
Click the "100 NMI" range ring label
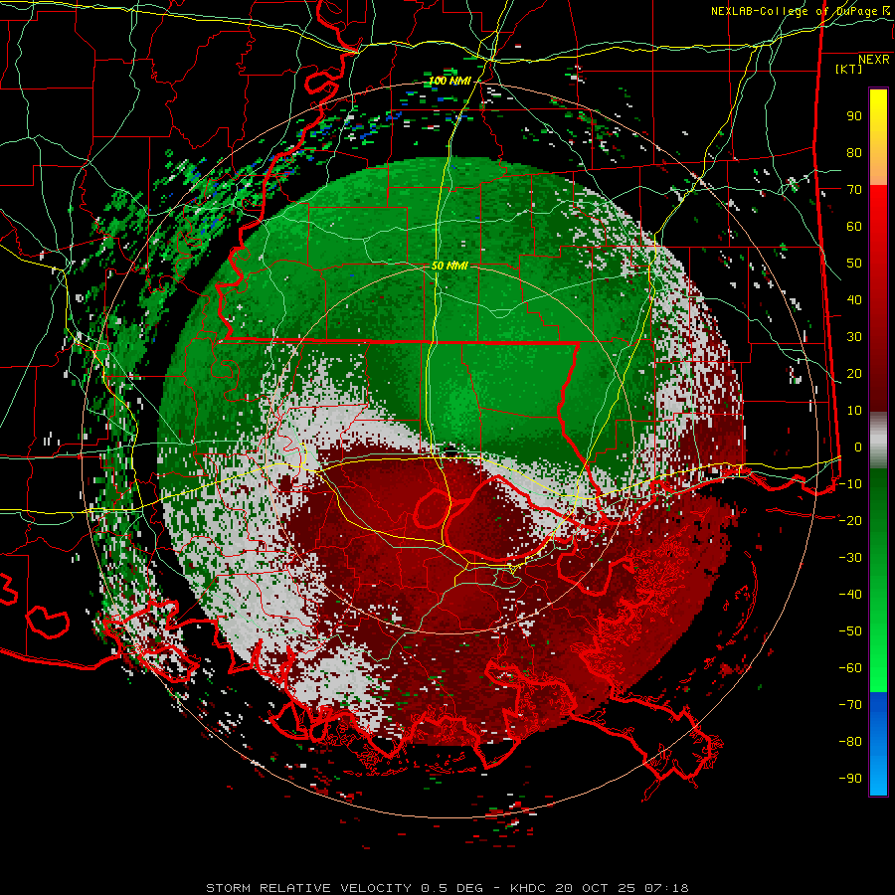point(449,82)
